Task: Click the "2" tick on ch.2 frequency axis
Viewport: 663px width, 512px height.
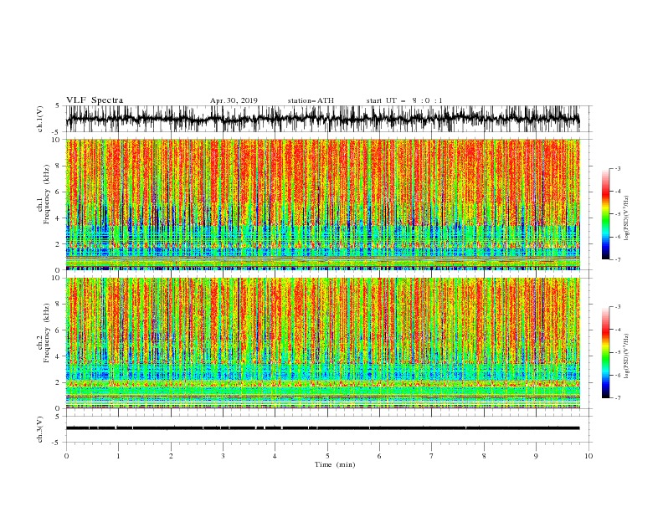Action: click(59, 382)
